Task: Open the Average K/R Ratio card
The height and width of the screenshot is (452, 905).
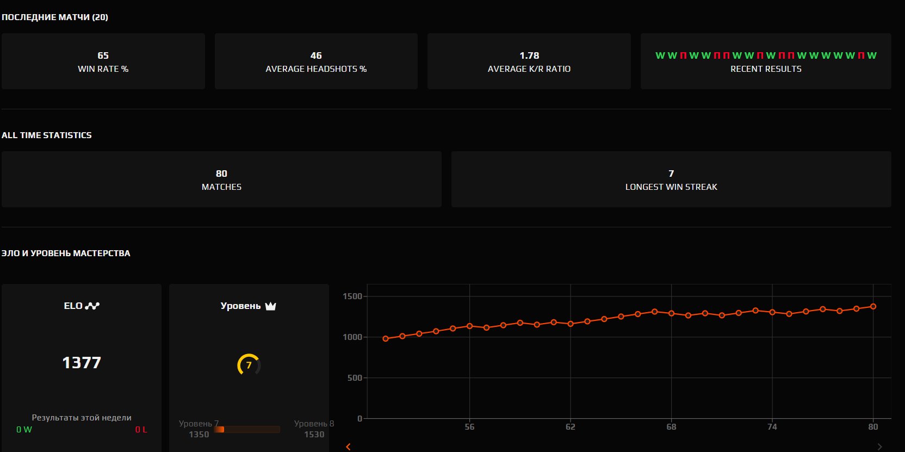Action: [x=529, y=61]
